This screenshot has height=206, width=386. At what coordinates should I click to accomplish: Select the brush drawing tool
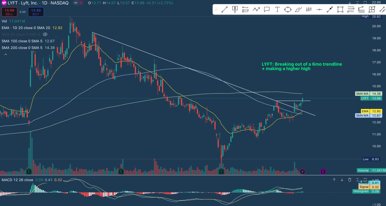[298, 10]
